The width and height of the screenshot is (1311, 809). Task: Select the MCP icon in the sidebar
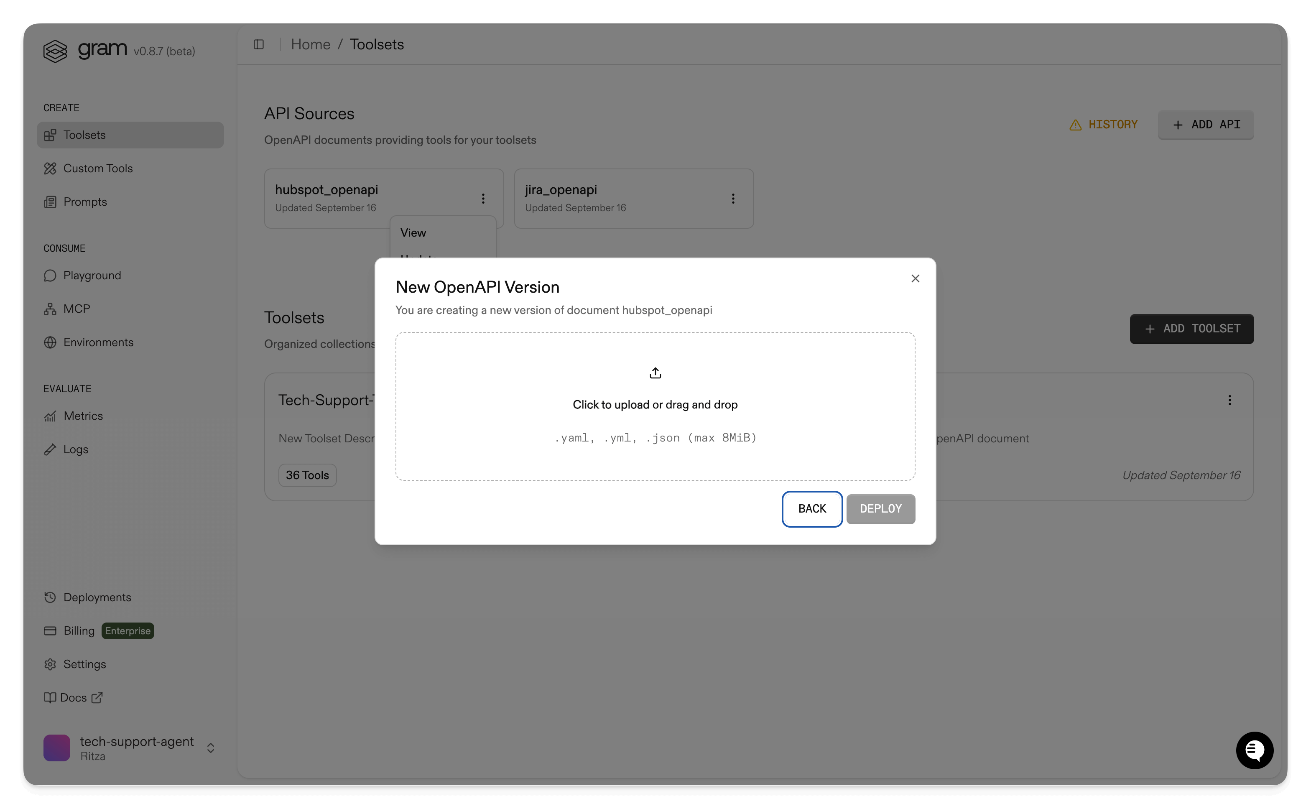(50, 309)
